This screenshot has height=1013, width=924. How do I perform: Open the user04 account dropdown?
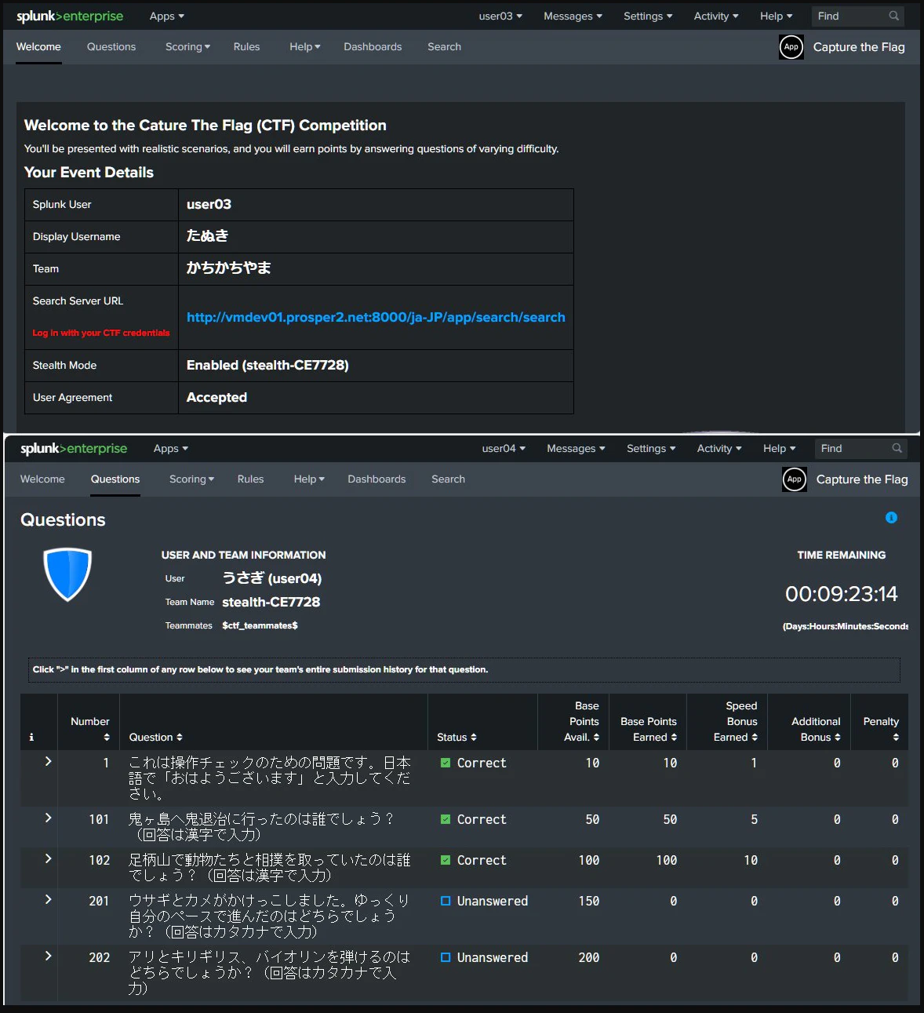[504, 448]
